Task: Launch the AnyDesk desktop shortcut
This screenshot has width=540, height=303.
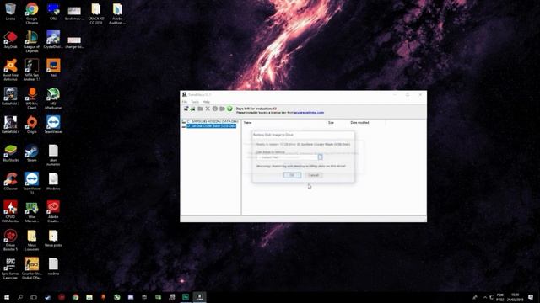Action: coord(11,40)
